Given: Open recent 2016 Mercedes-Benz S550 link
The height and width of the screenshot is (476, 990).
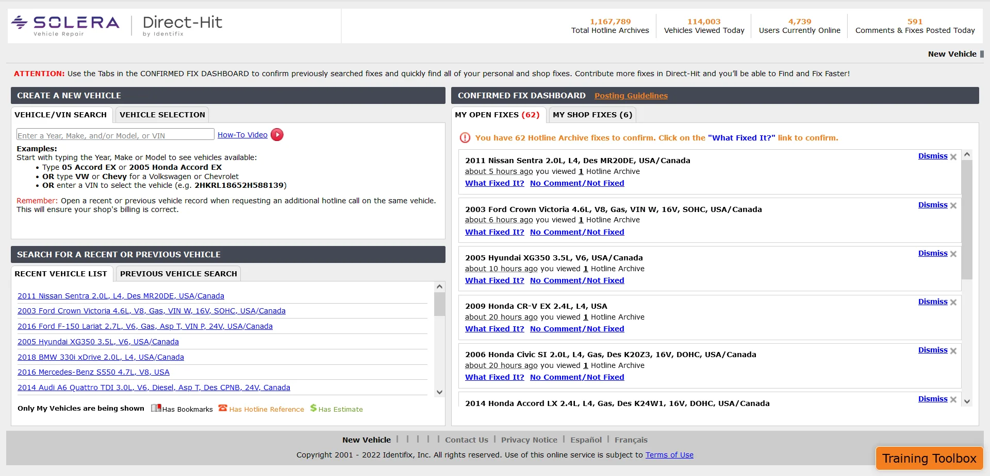Looking at the screenshot, I should 93,372.
